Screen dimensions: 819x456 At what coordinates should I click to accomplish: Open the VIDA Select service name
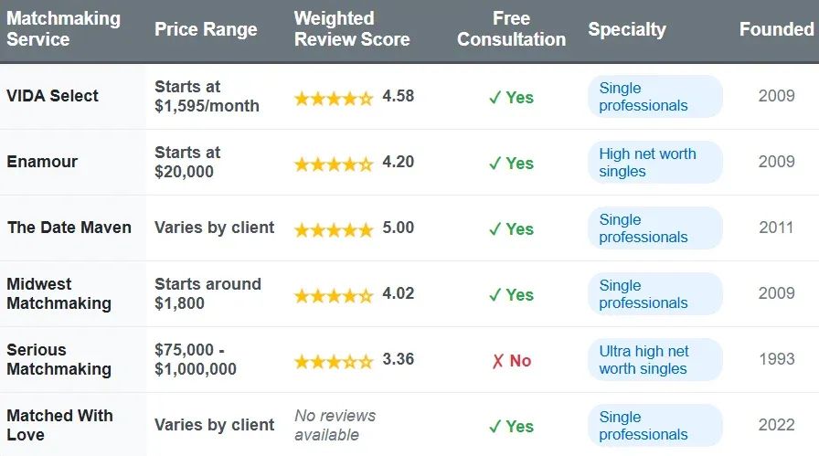tap(53, 96)
